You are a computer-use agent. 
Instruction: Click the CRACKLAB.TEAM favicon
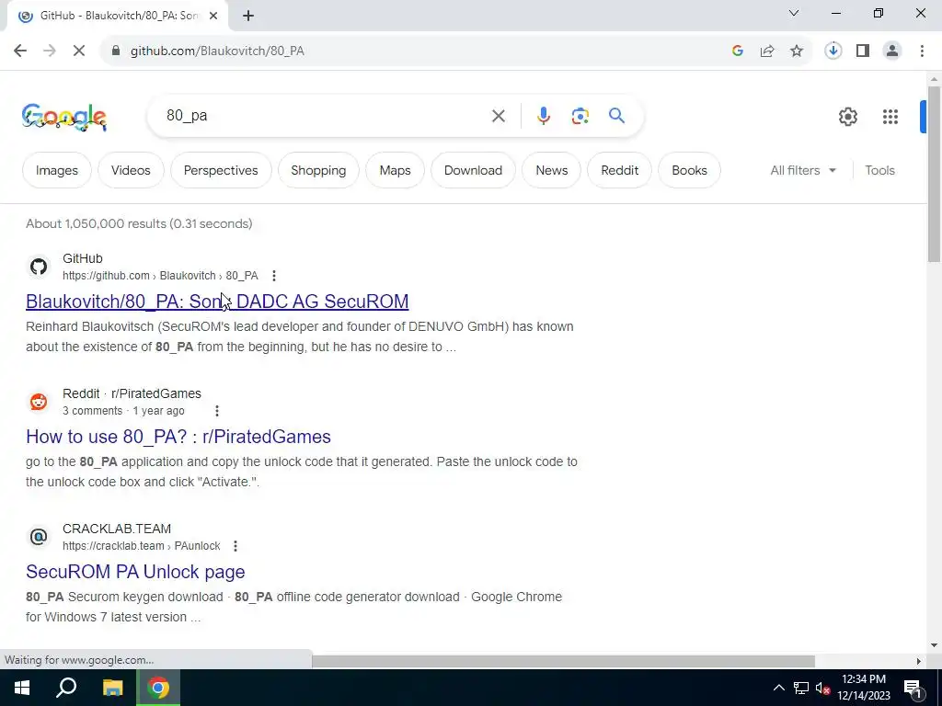click(x=39, y=537)
